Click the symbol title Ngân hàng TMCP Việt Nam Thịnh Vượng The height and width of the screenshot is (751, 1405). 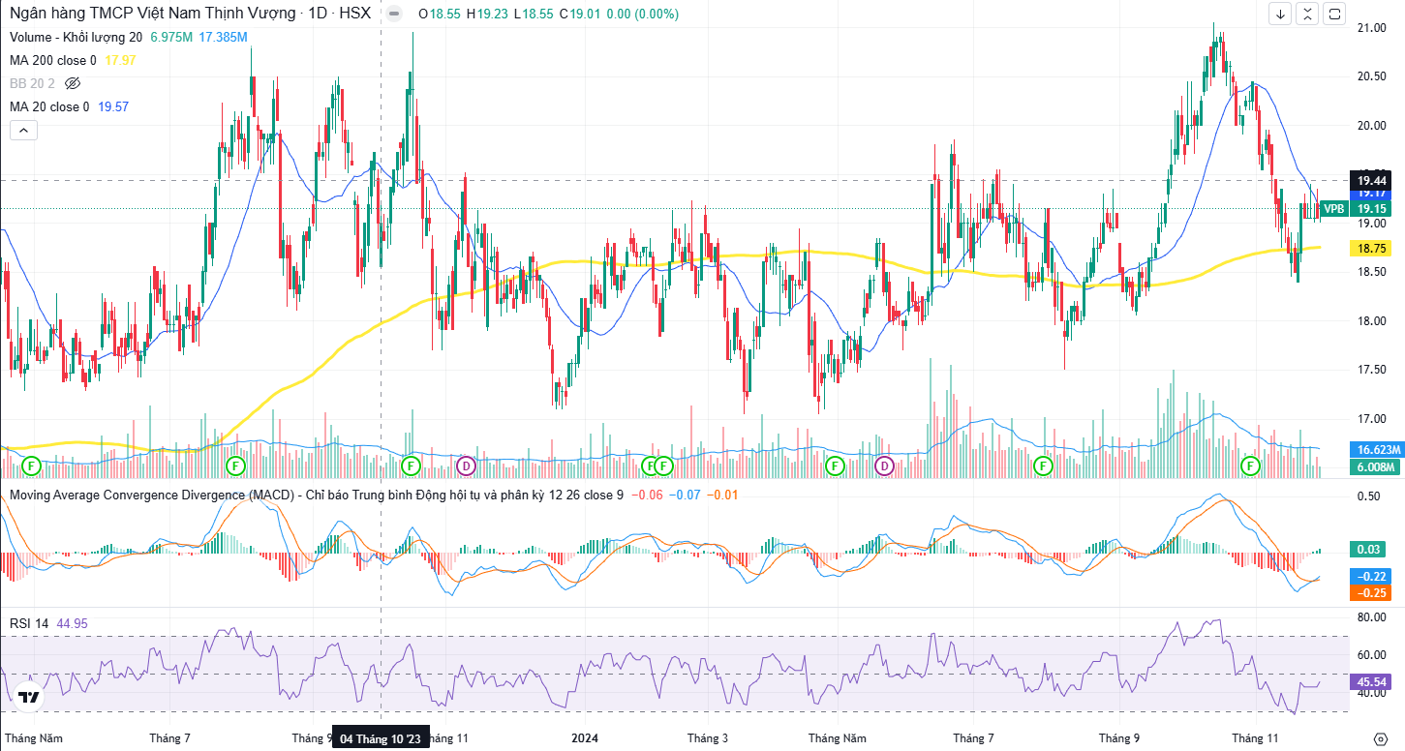[x=151, y=14]
